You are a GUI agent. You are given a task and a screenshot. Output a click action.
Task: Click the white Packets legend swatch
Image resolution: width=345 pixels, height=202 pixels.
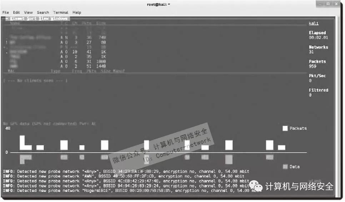click(x=285, y=128)
